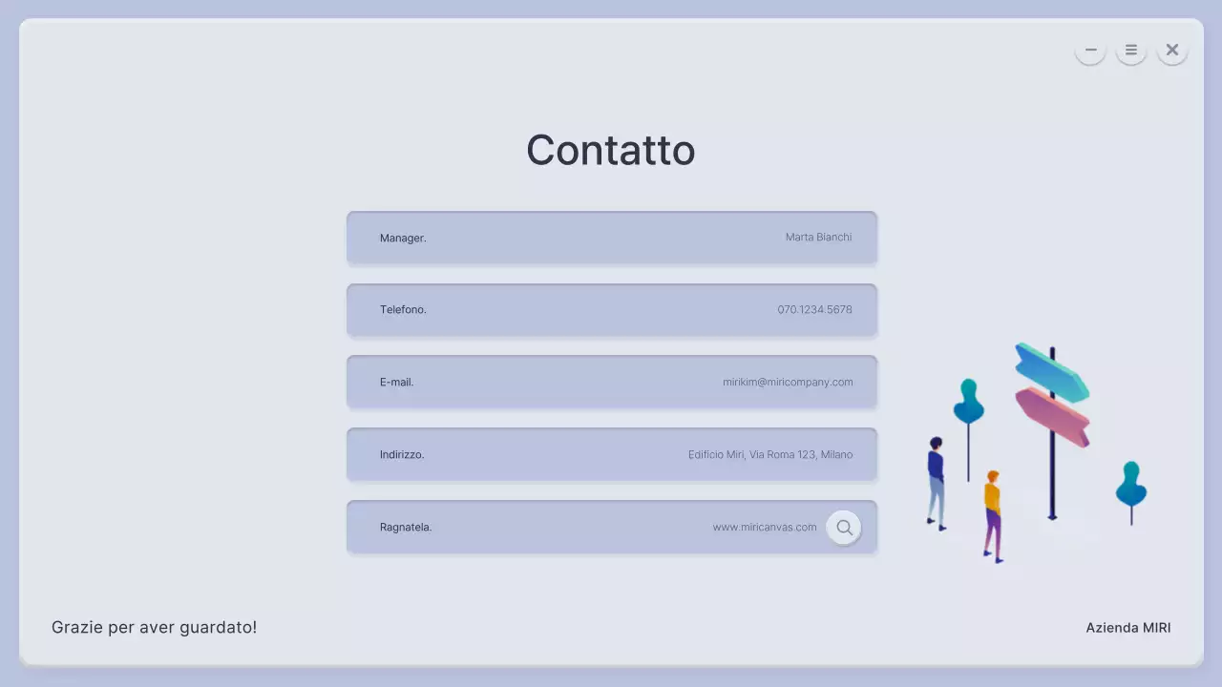Click the Contatto slide title
Viewport: 1222px width, 687px height.
(610, 150)
